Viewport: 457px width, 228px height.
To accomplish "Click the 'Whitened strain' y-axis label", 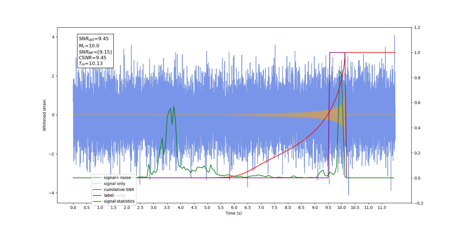I will tap(44, 115).
